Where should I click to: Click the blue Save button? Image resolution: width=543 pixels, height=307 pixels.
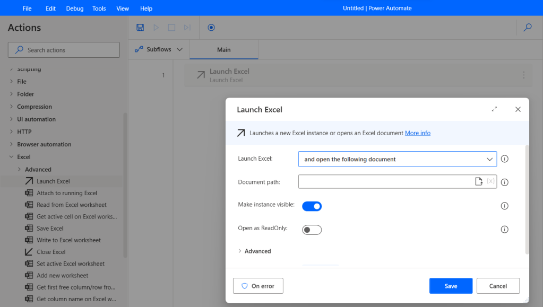point(451,286)
